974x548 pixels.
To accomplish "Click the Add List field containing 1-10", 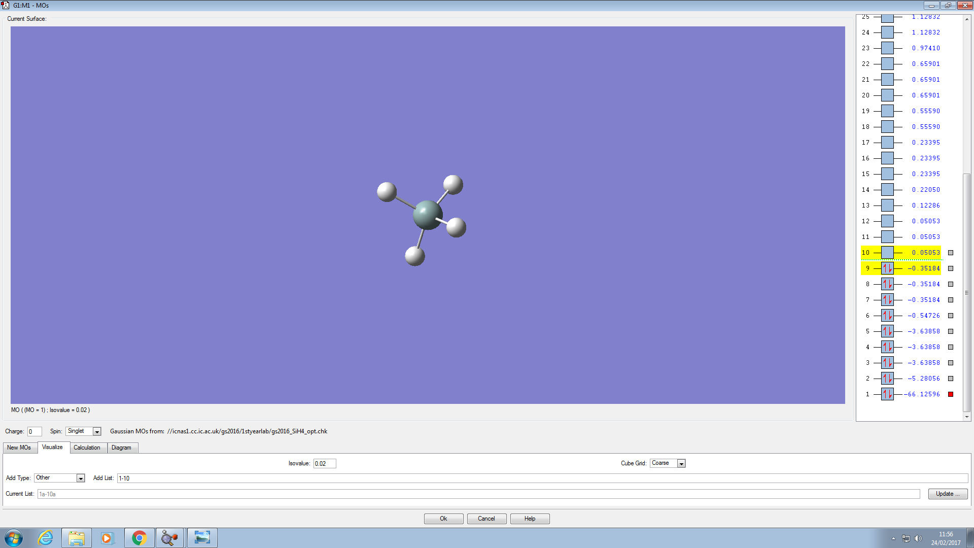I will click(542, 478).
